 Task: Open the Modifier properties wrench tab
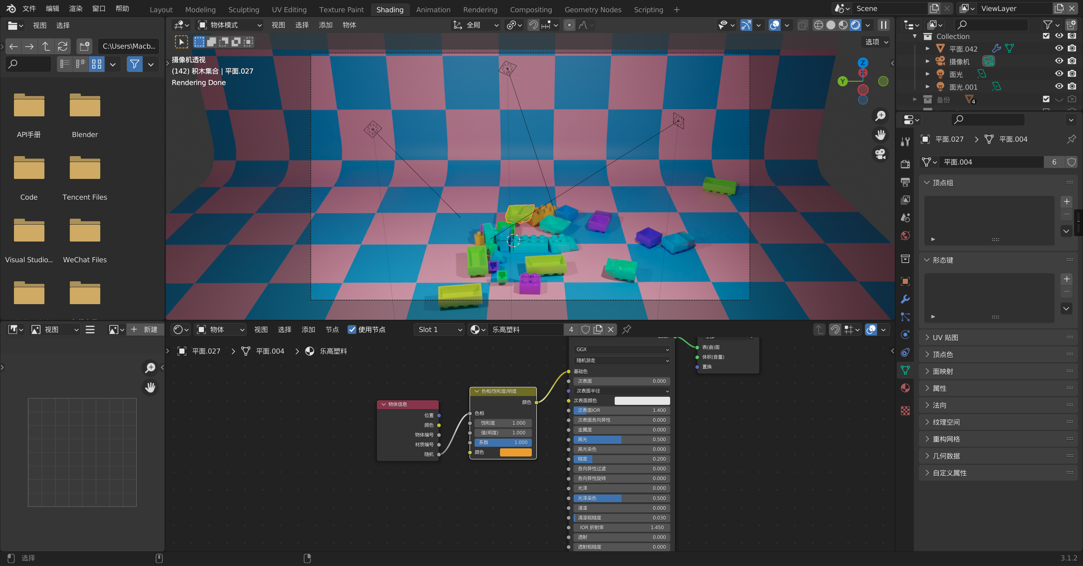tap(905, 299)
